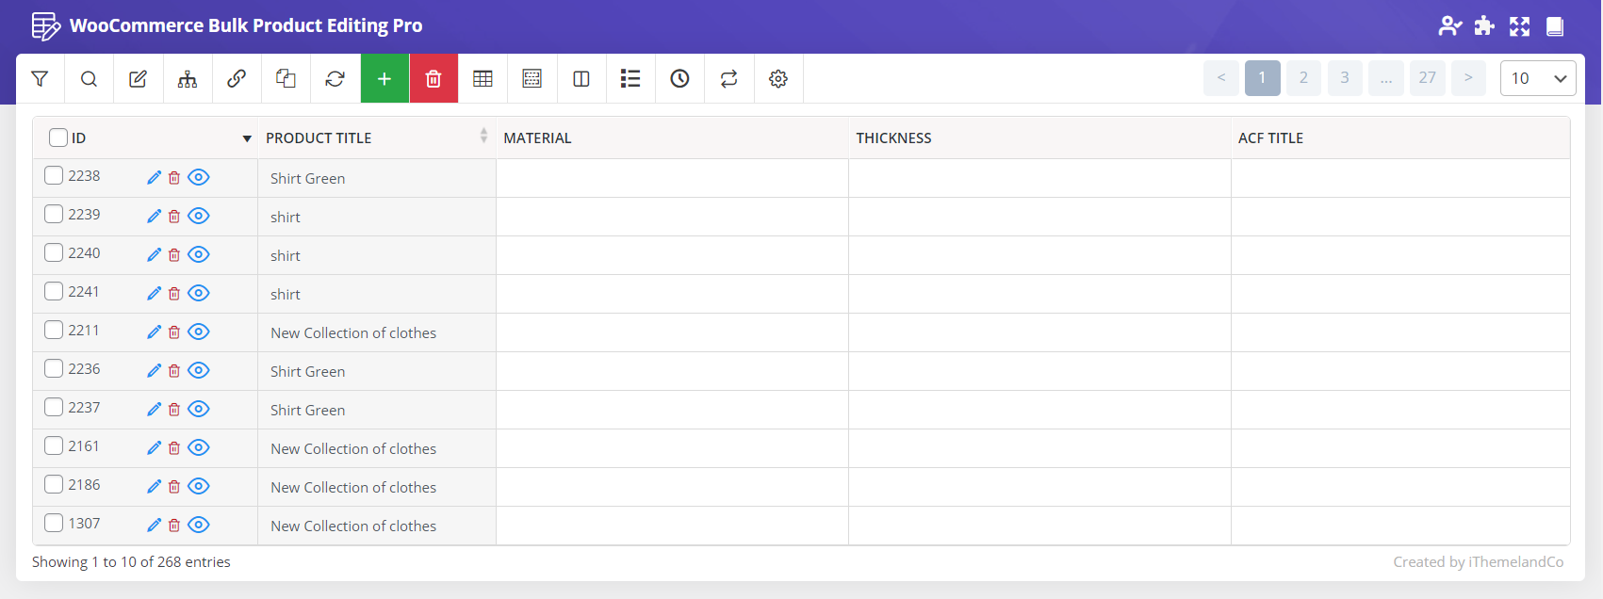Click the duplicate products icon
This screenshot has height=599, width=1603.
coord(286,79)
